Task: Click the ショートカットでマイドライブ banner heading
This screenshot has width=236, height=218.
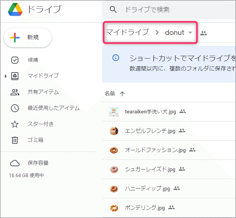Action: tap(183, 59)
